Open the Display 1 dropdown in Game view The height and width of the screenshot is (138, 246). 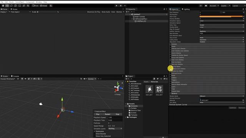click(x=5, y=12)
